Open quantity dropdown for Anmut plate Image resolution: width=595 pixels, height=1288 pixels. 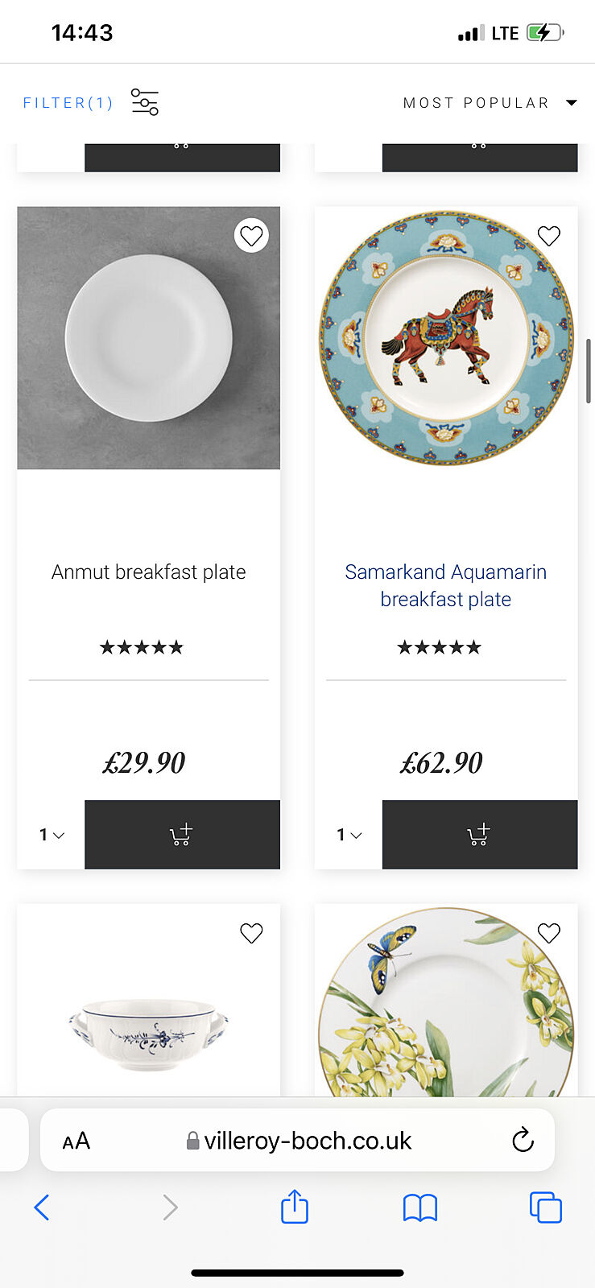[x=52, y=835]
